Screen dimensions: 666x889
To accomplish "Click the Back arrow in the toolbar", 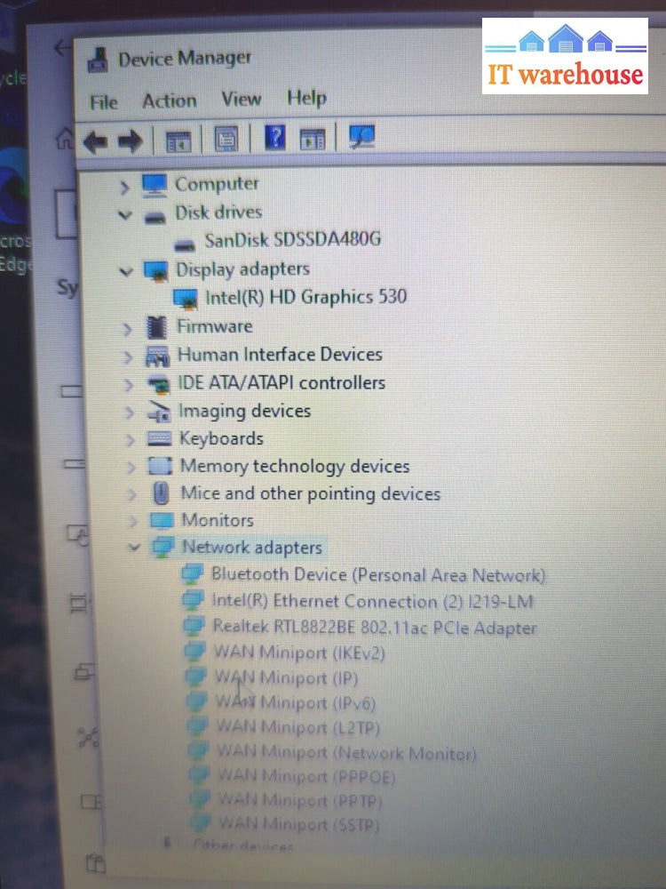I will tap(96, 140).
